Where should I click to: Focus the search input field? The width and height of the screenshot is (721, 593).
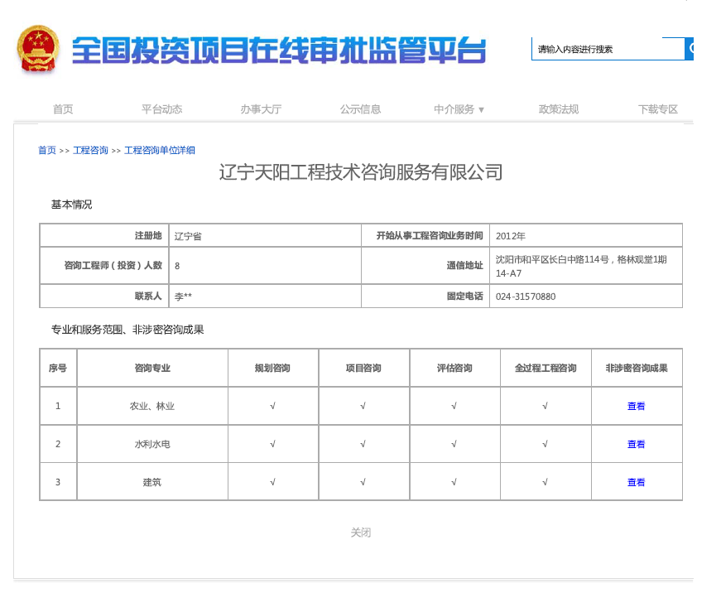click(x=608, y=49)
